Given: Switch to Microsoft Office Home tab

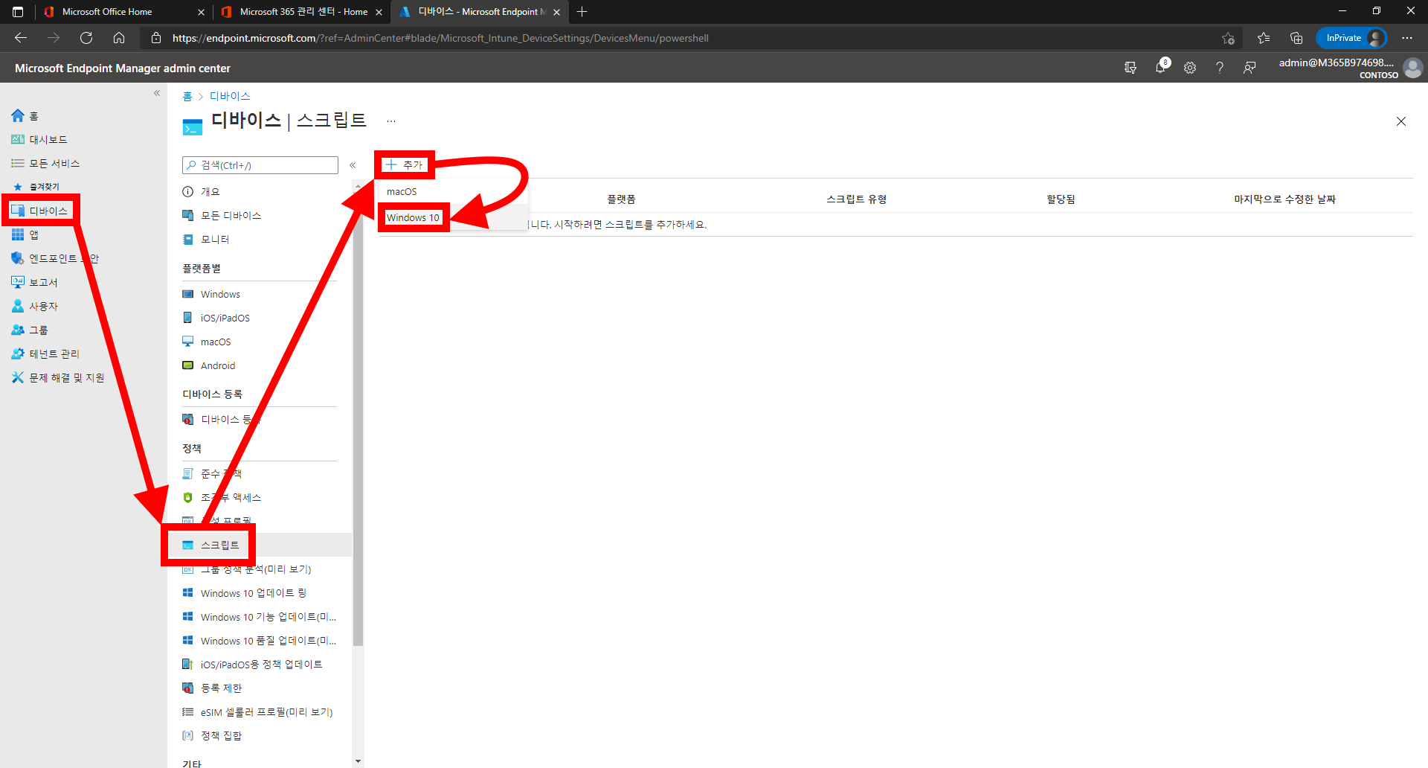Looking at the screenshot, I should [108, 12].
